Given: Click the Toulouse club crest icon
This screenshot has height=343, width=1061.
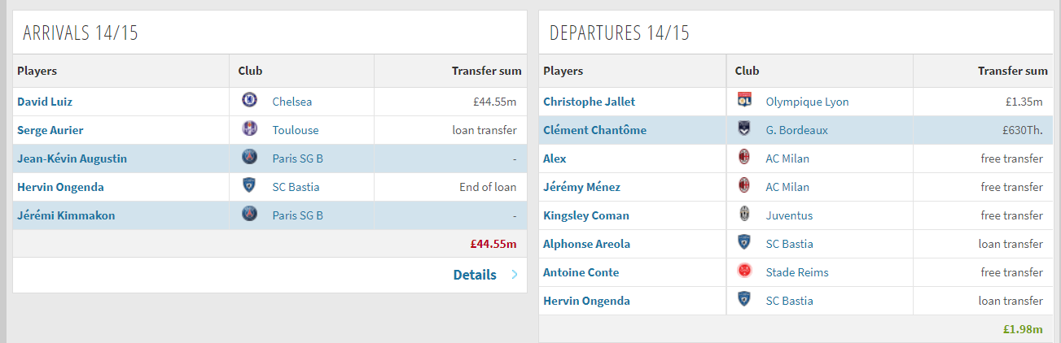Looking at the screenshot, I should 250,129.
